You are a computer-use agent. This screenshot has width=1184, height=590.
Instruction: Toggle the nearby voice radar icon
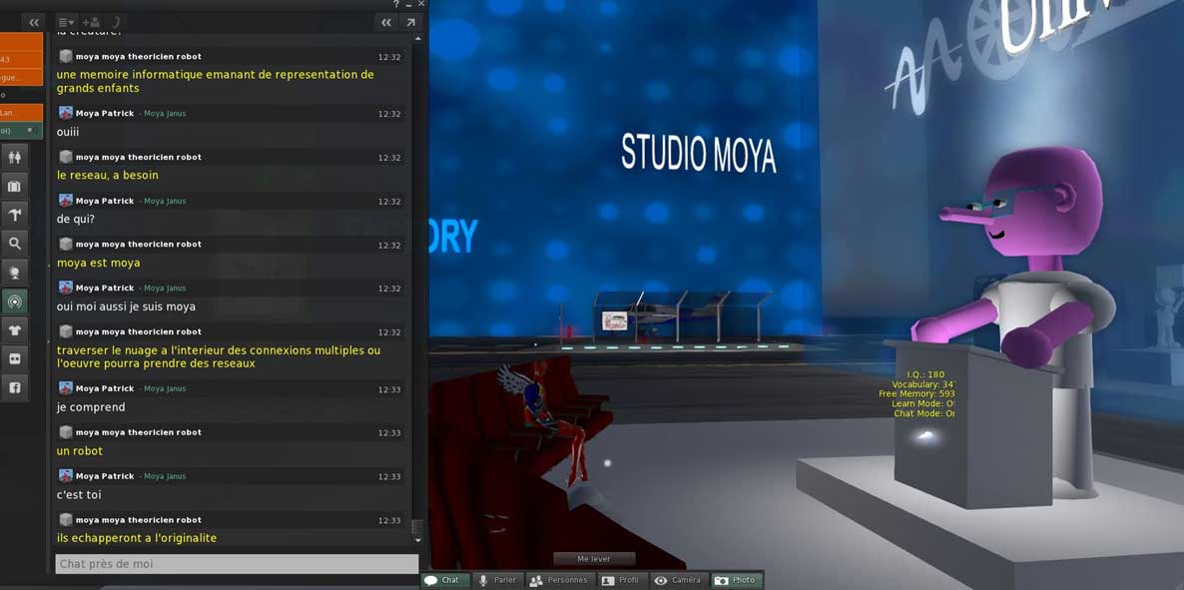[15, 301]
